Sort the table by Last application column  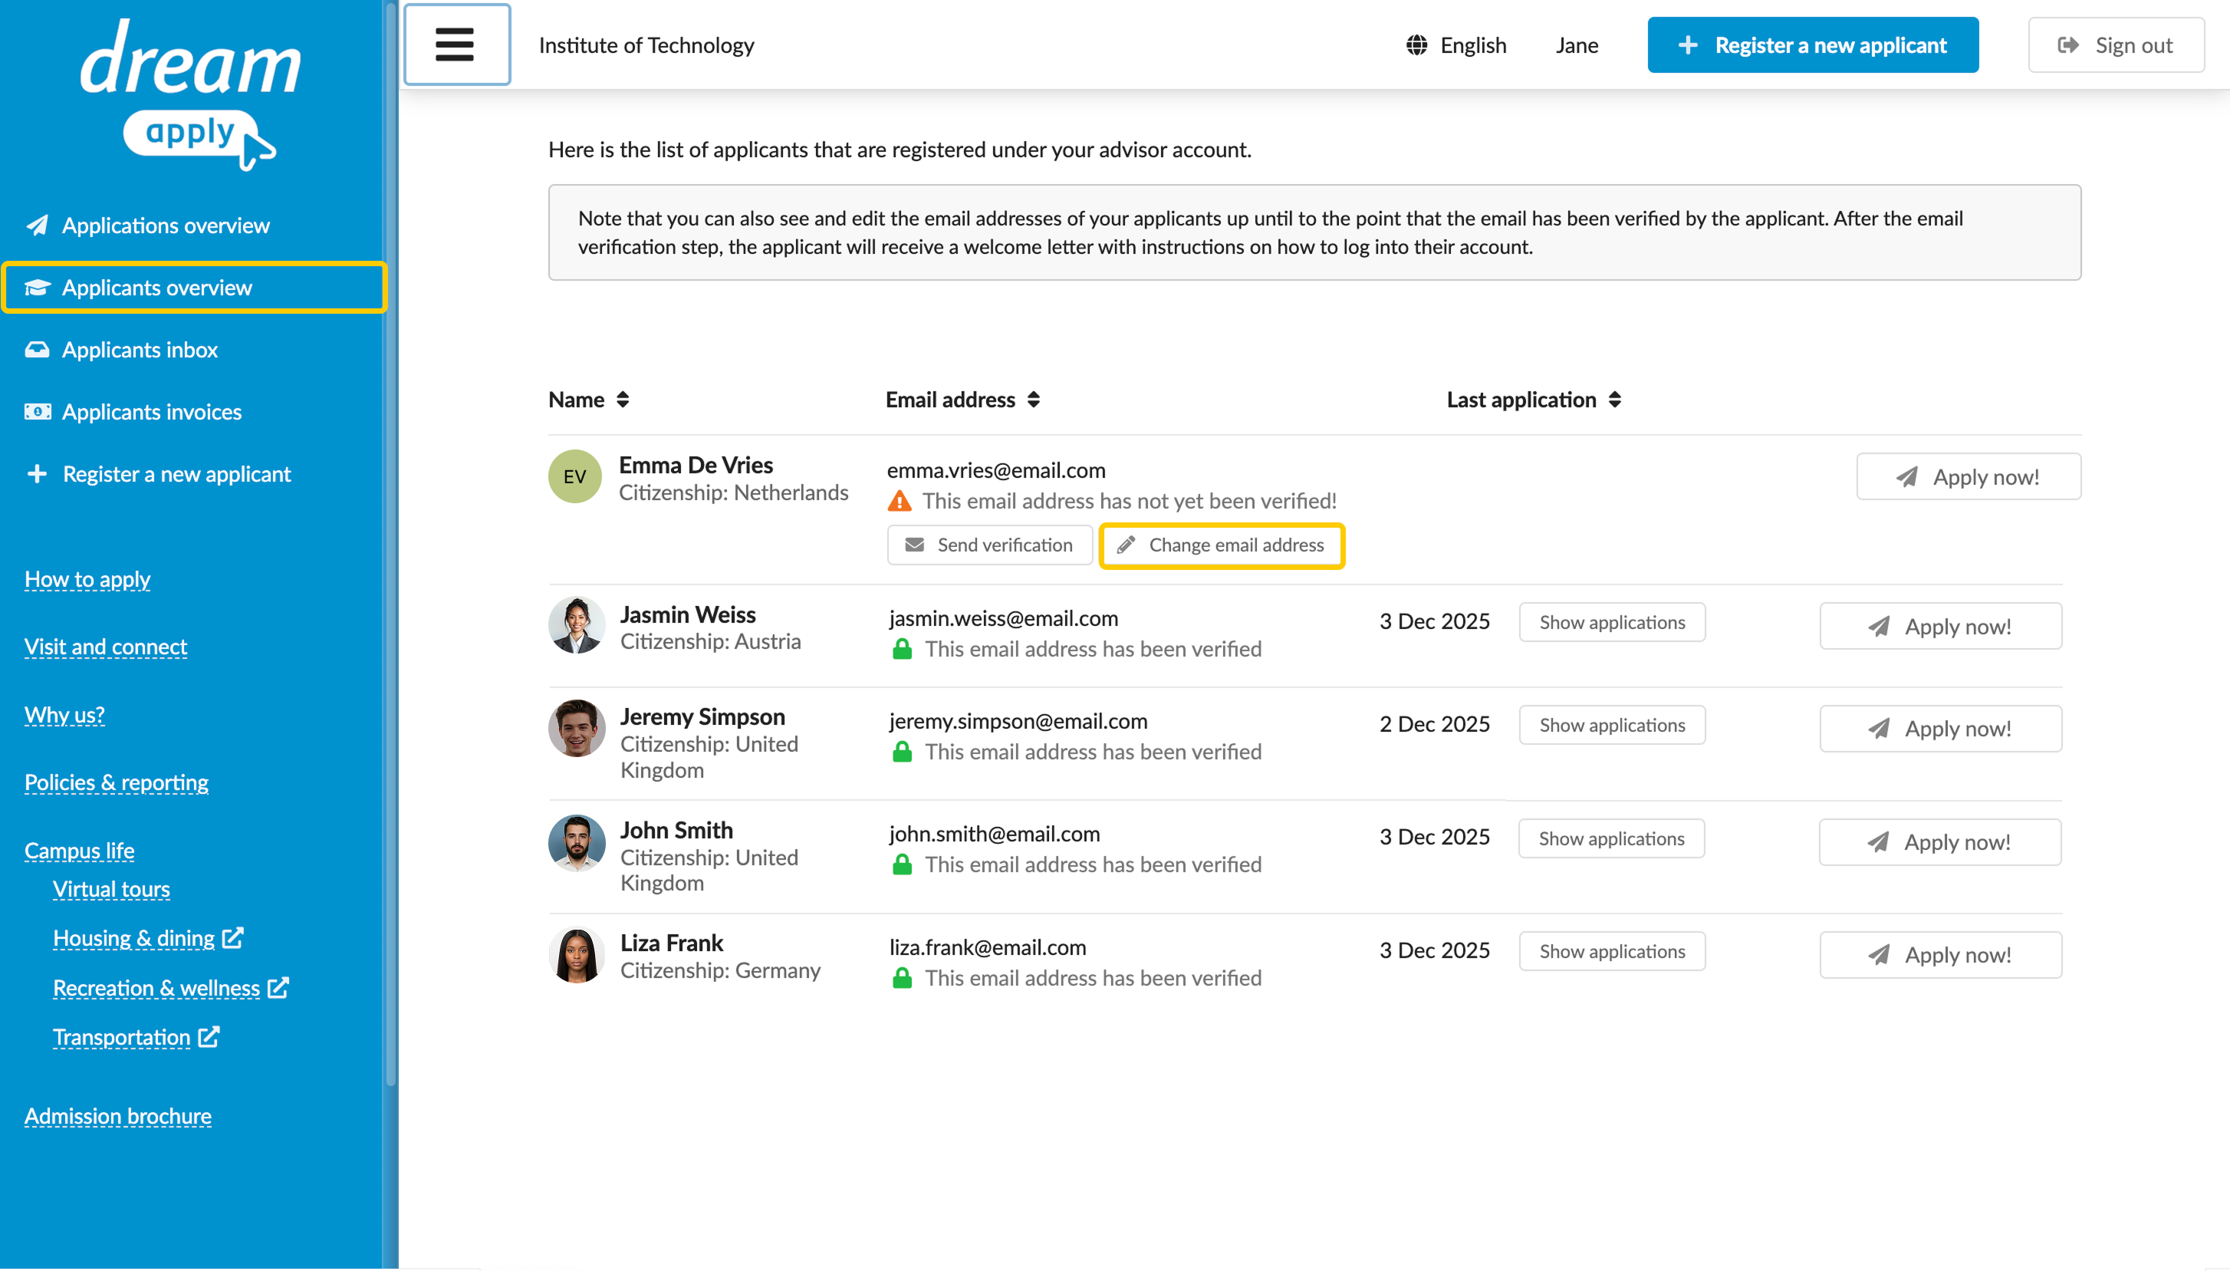[x=1534, y=400]
